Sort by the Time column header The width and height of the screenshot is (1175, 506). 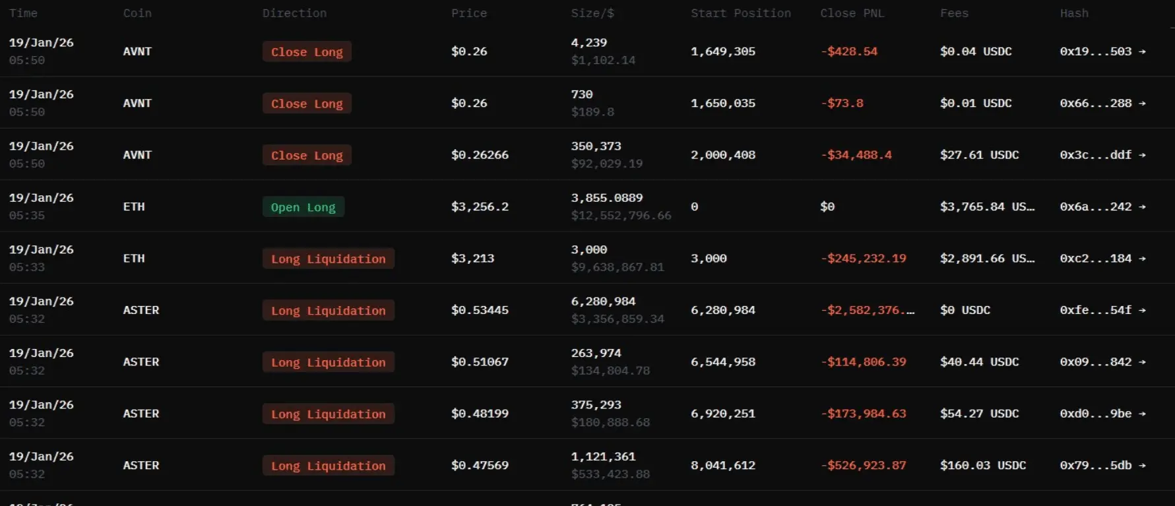[x=23, y=13]
